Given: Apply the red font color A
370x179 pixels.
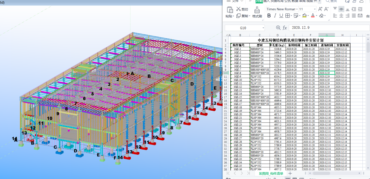Looking at the screenshot, I should click(x=313, y=16).
